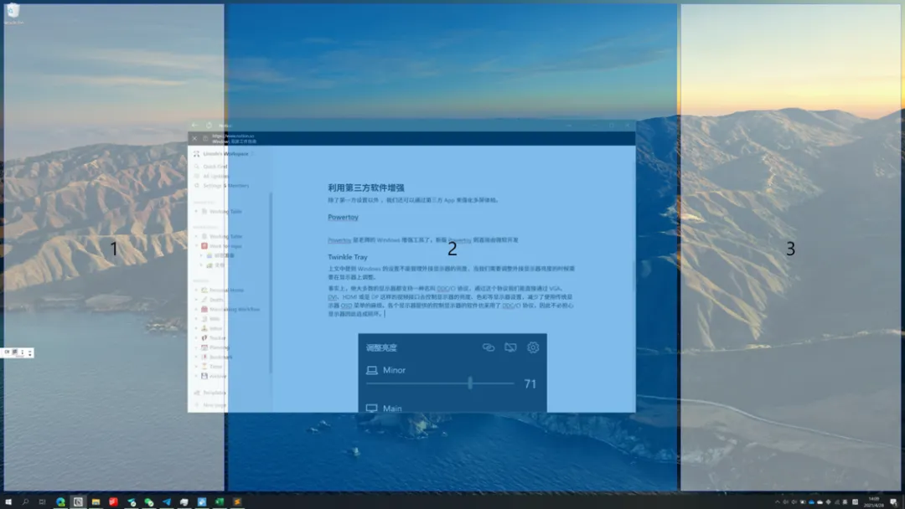Follow the Powertoys link in the document
Screen dimensions: 905x509
pos(340,239)
